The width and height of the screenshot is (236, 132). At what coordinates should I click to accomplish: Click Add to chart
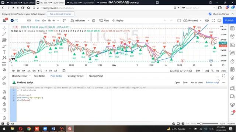(x=197, y=82)
